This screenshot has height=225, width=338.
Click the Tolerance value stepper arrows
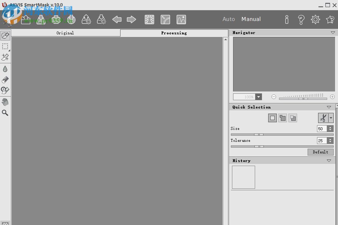click(330, 141)
